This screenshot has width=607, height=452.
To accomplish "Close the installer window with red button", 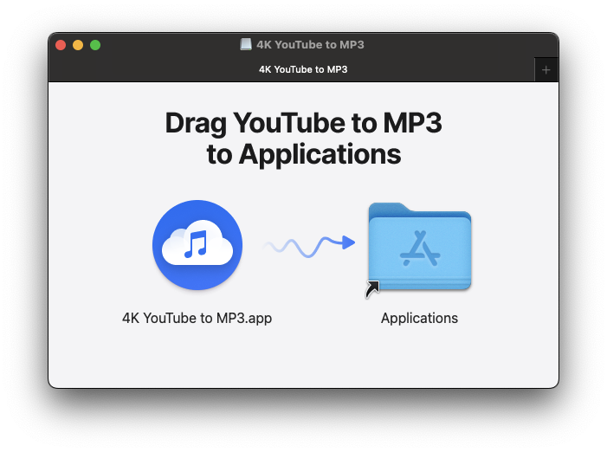I will (61, 45).
